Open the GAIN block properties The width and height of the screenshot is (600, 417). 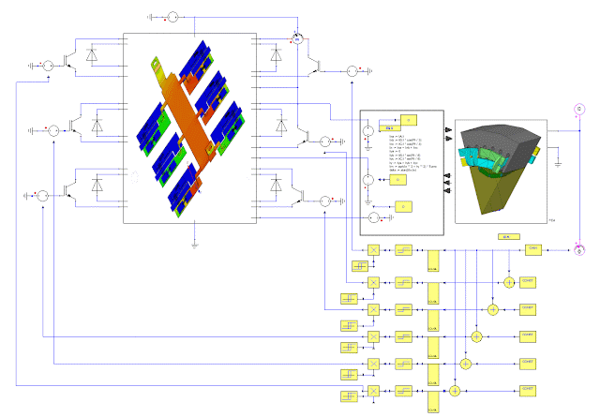[x=533, y=250]
